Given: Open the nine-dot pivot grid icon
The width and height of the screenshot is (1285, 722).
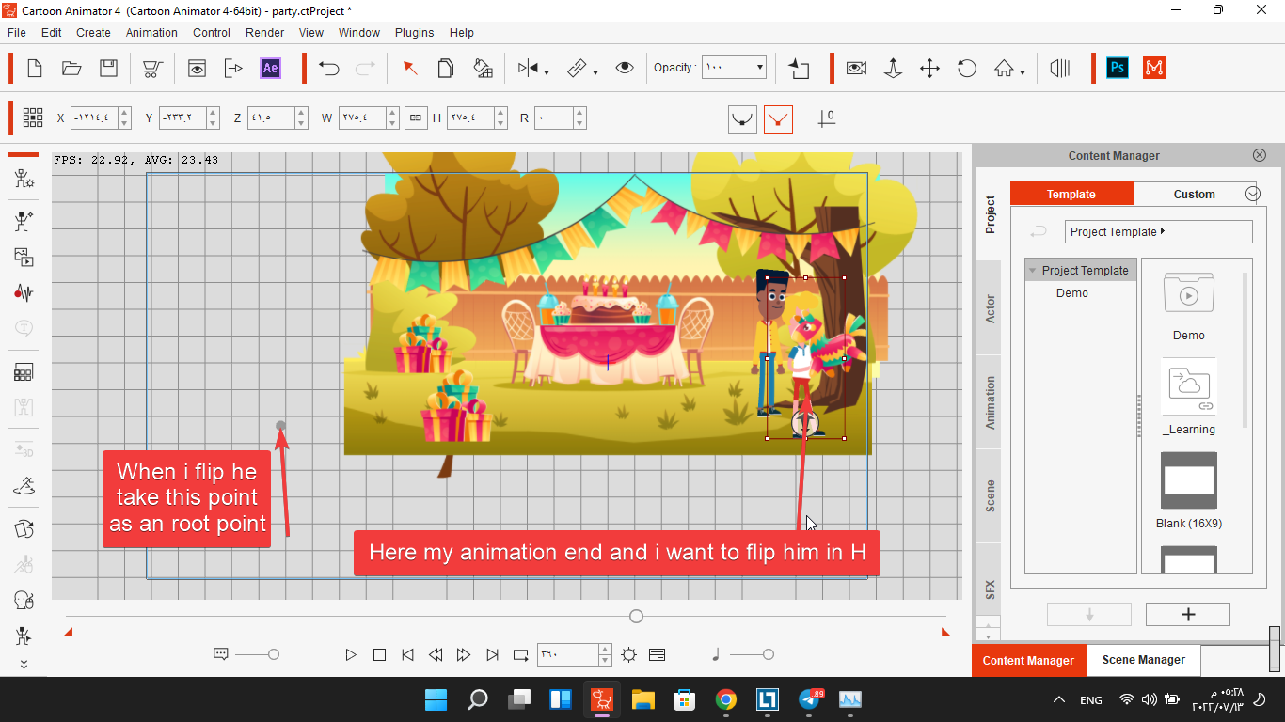Looking at the screenshot, I should (x=33, y=118).
